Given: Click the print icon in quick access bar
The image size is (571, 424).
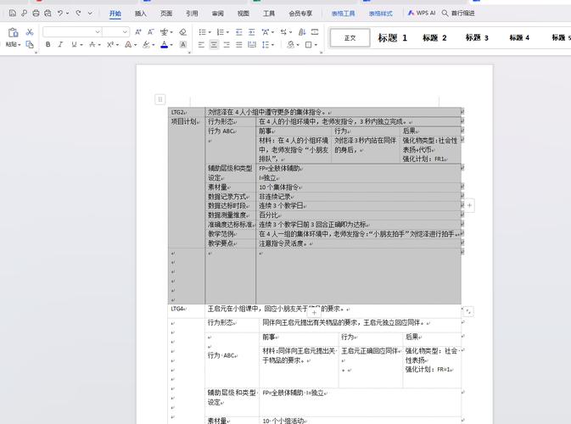Looking at the screenshot, I should pos(36,13).
